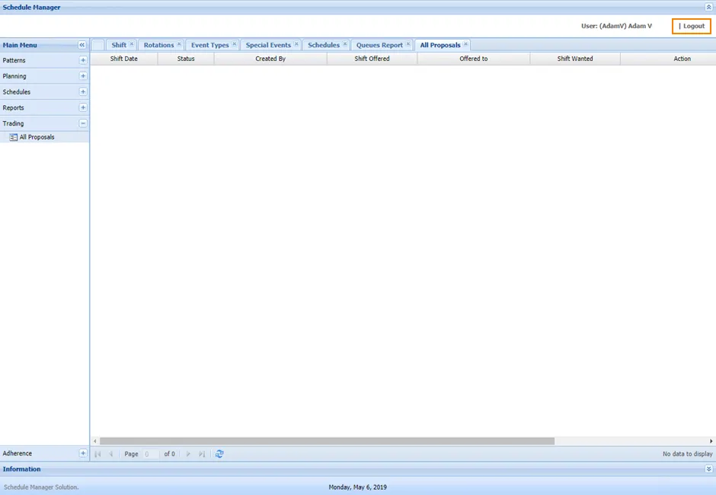Expand the Adherence menu section
This screenshot has height=495, width=716.
[83, 453]
